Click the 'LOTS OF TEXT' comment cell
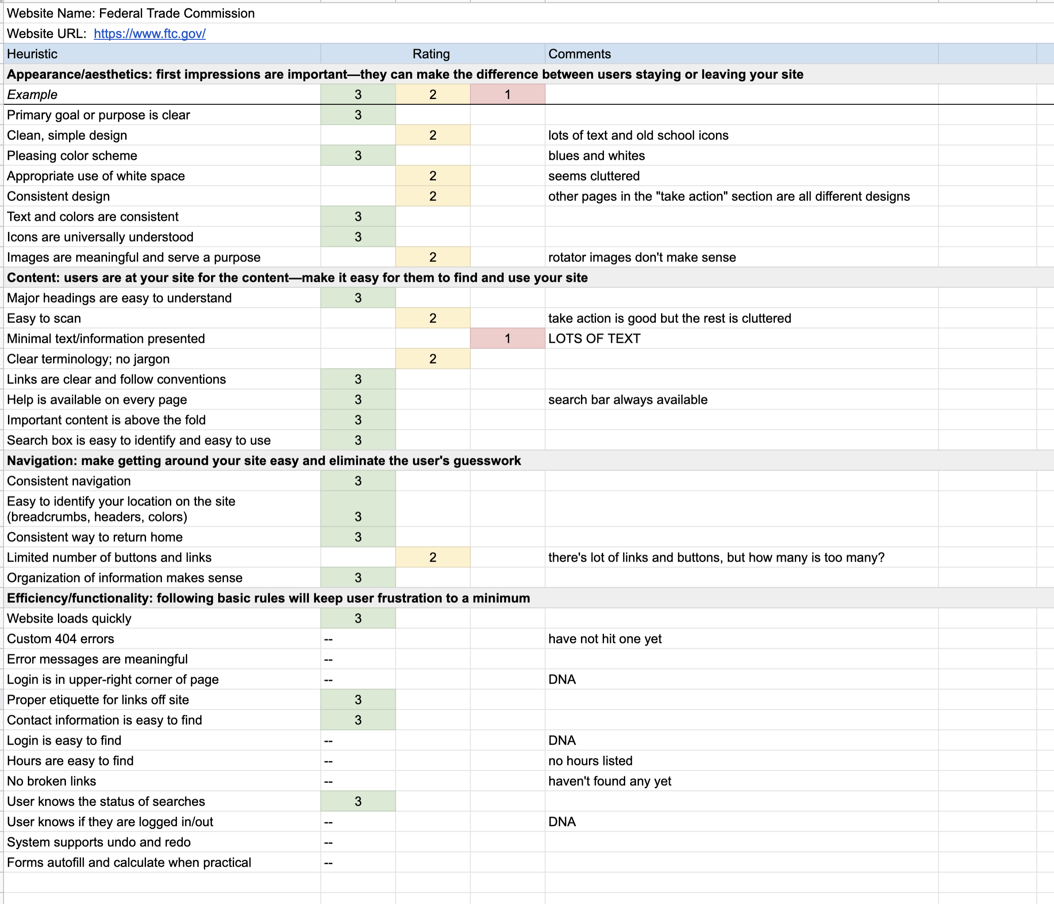Screen dimensions: 1054x904 [x=741, y=339]
